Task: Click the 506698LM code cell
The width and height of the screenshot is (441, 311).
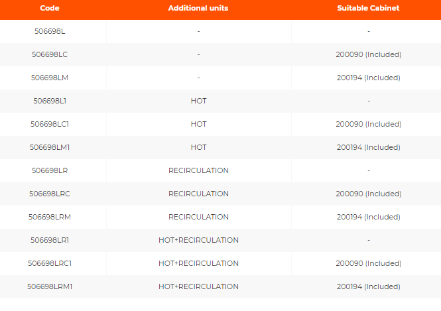Action: click(x=49, y=78)
